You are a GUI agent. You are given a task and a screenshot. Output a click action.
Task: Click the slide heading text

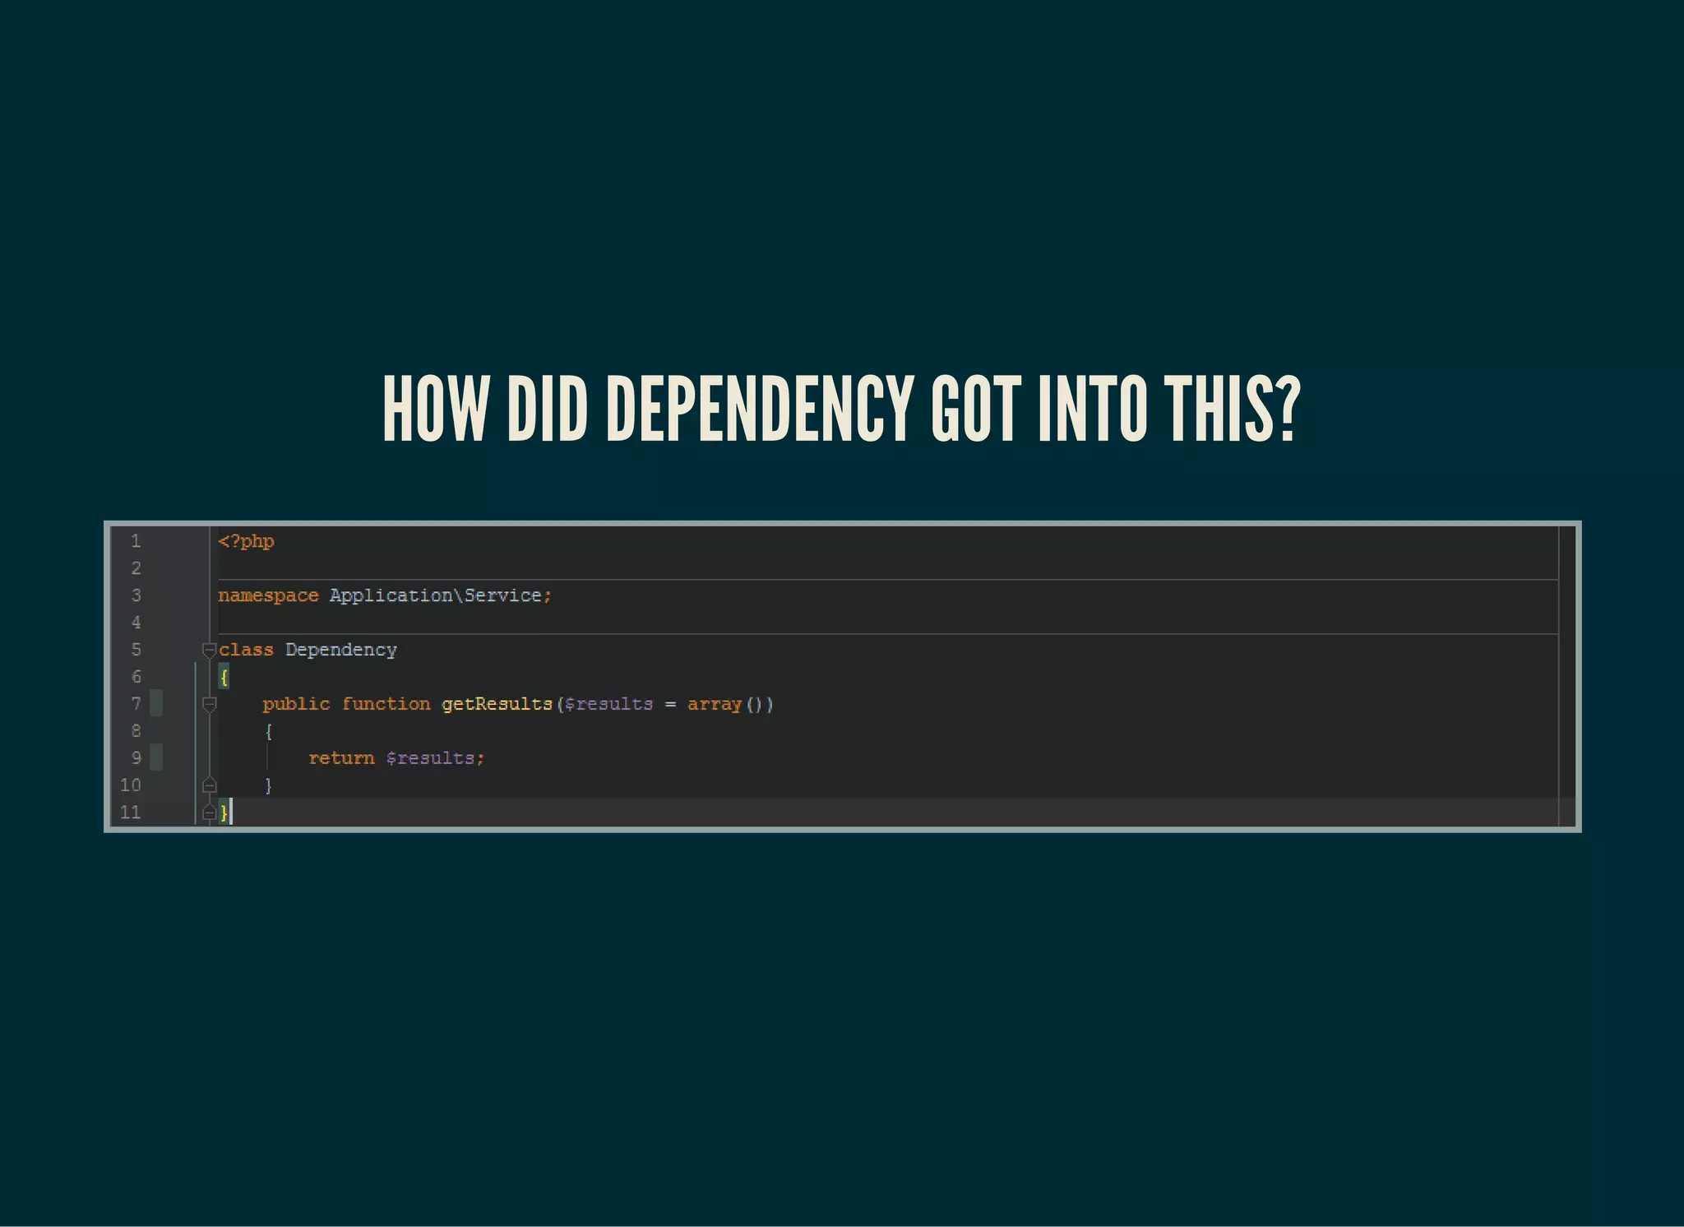coord(842,410)
